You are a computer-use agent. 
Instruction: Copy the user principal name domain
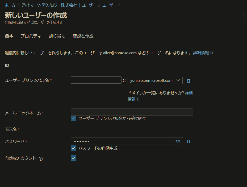(188, 80)
